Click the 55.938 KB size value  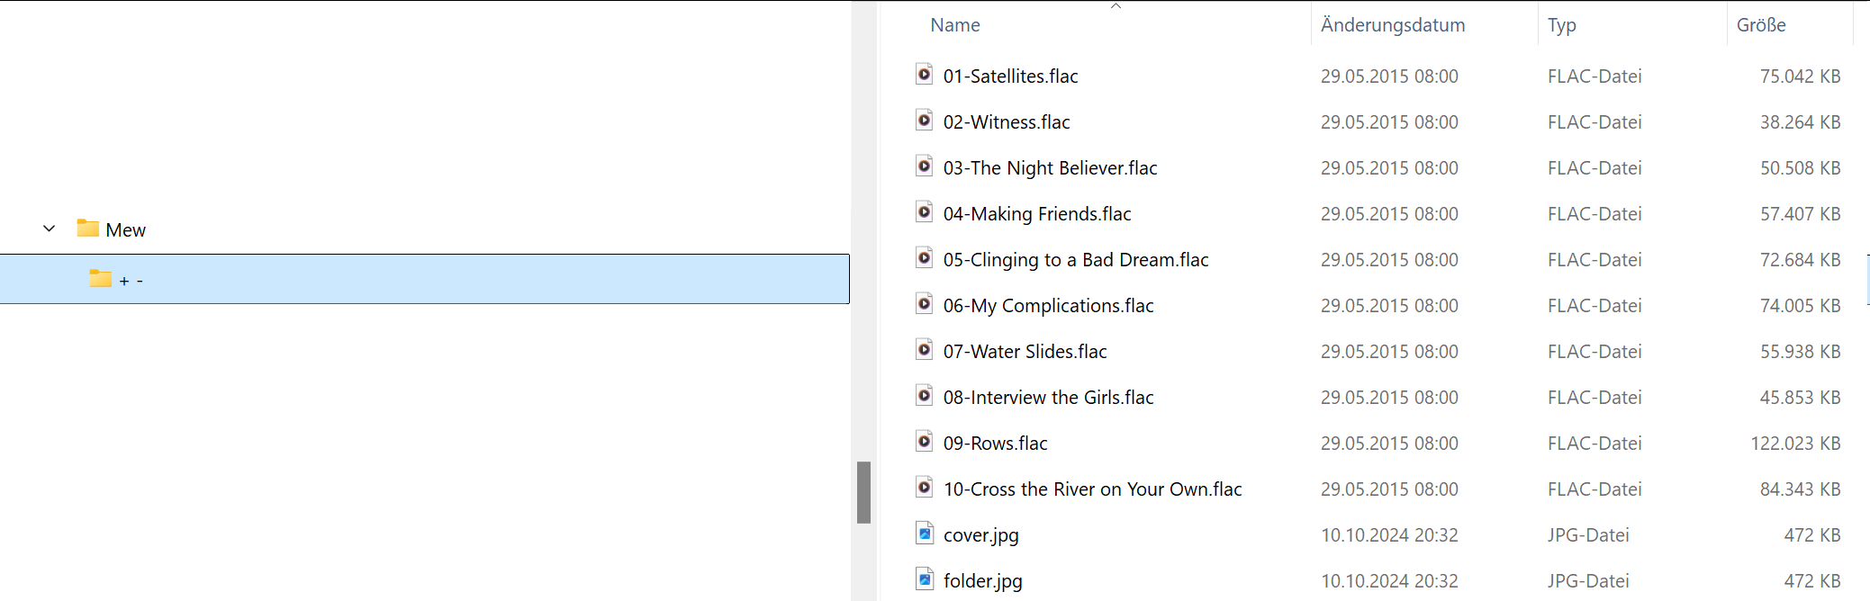click(1800, 352)
